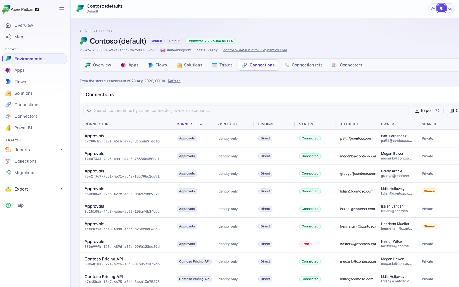Click the Solutions icon in sidebar

(x=8, y=93)
